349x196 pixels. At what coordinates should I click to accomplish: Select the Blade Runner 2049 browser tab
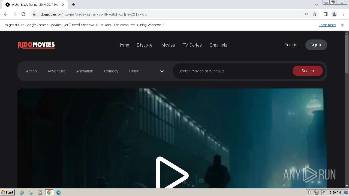[x=35, y=5]
